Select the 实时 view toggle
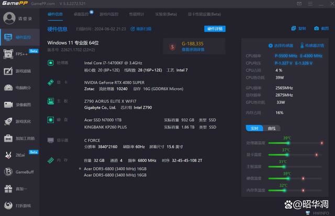The height and width of the screenshot is (216, 335). click(x=254, y=128)
